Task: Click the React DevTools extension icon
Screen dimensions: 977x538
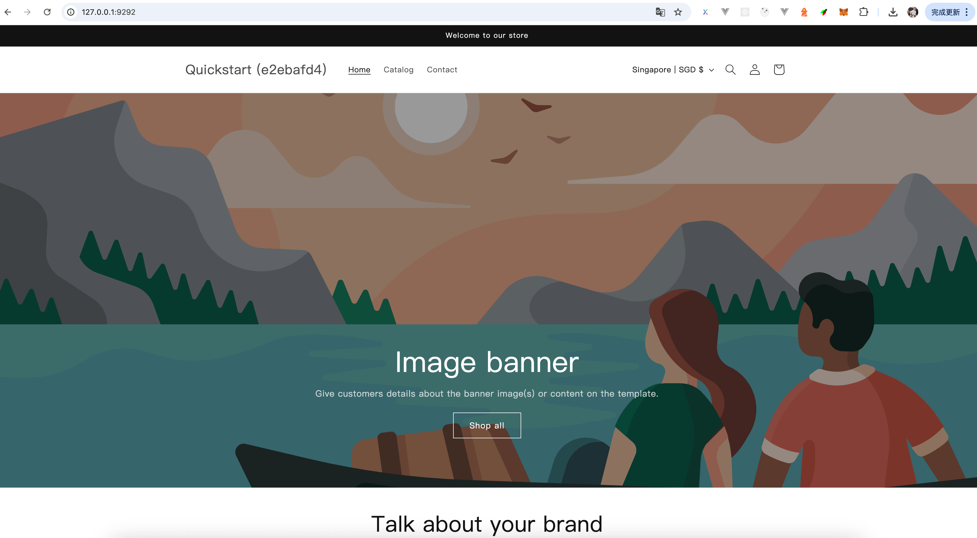Action: click(x=745, y=12)
